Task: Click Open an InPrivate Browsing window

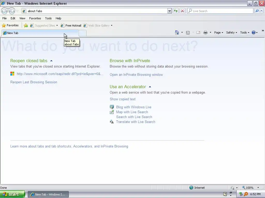Action: (136, 75)
